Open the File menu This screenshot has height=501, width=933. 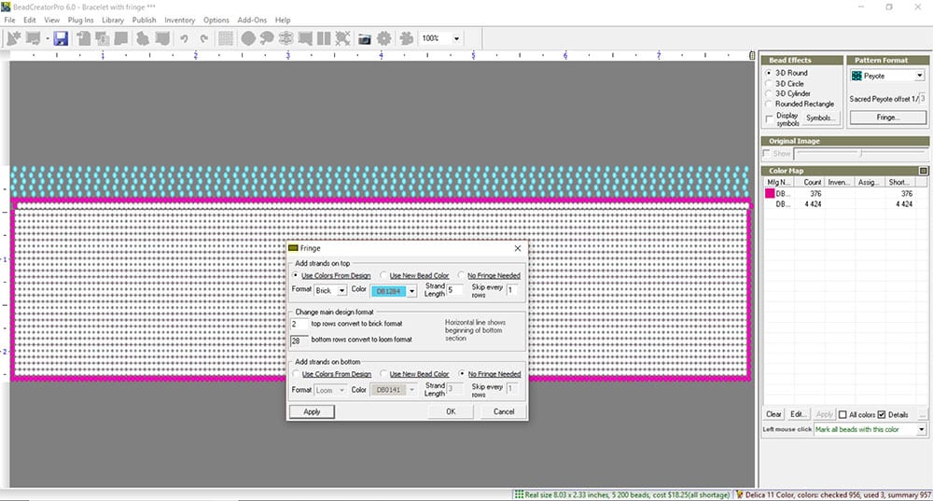click(x=9, y=20)
